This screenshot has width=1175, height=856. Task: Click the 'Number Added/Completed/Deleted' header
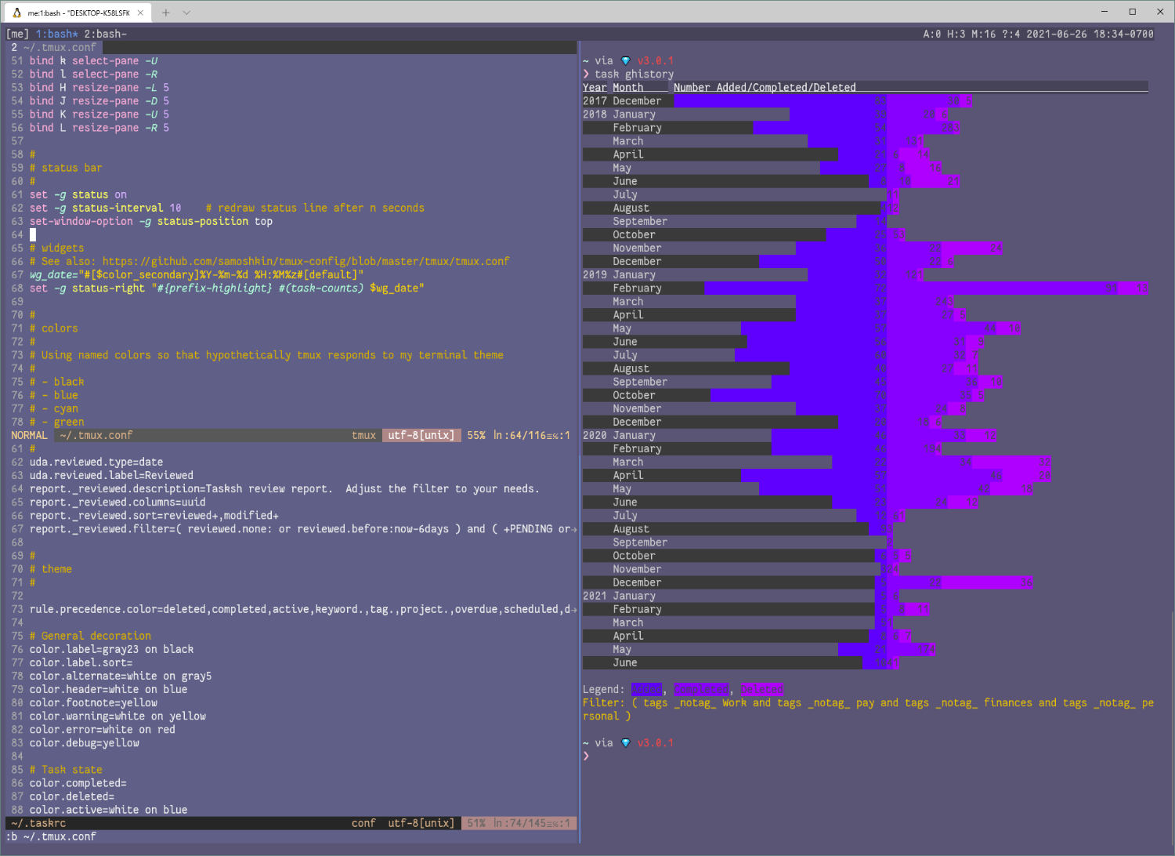tap(765, 87)
